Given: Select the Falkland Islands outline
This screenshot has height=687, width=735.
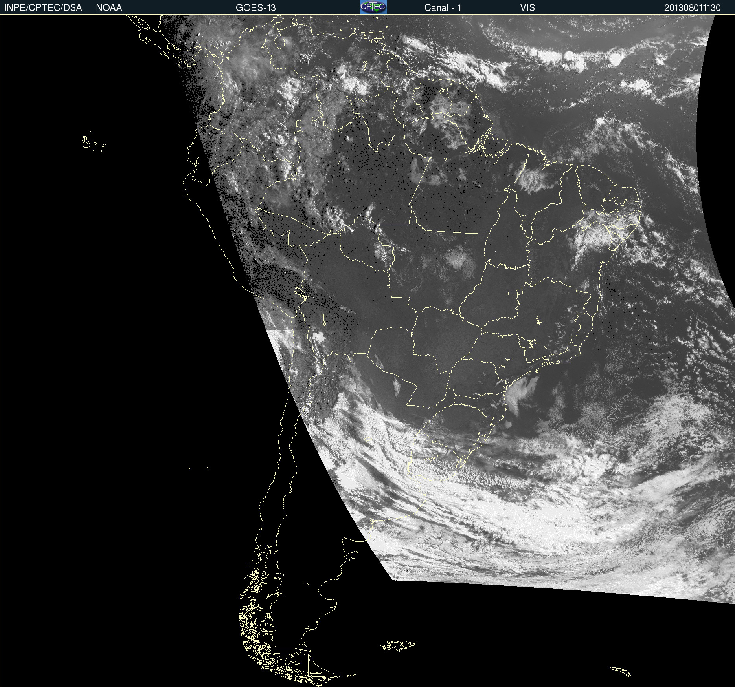Looking at the screenshot, I should click(398, 645).
